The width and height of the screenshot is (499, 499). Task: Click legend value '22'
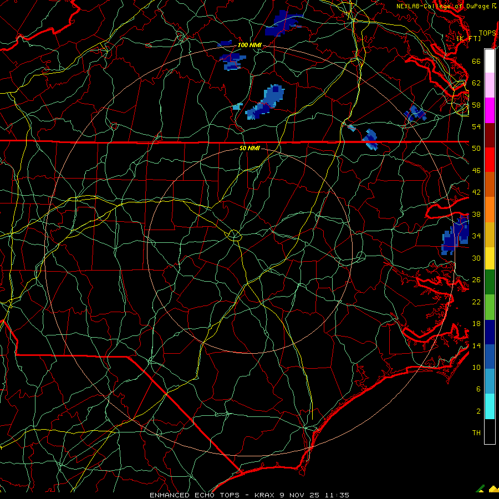point(476,302)
